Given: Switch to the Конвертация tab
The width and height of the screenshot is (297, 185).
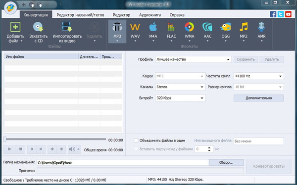Looking at the screenshot, I should [x=36, y=15].
